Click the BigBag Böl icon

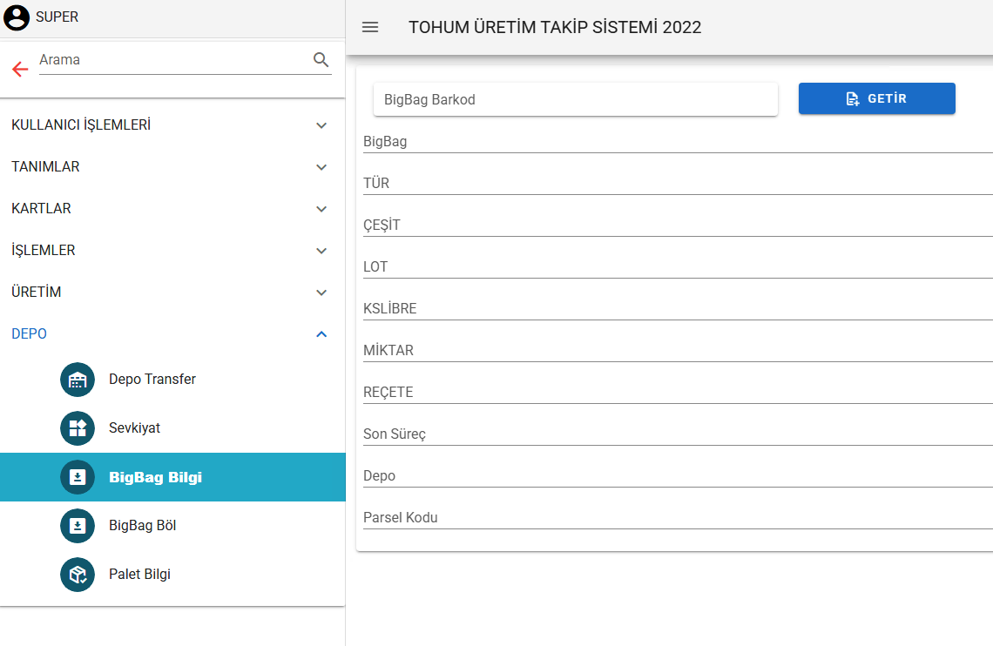coord(78,526)
